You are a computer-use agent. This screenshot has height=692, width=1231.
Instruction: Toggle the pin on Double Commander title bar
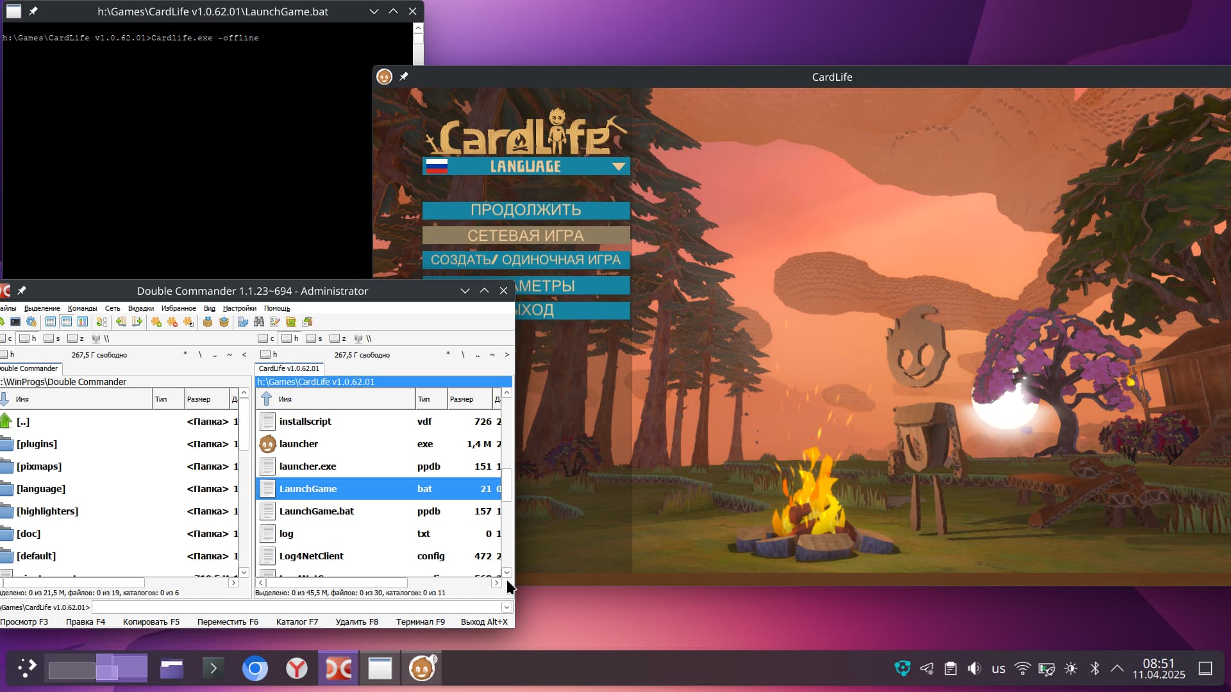[x=22, y=290]
